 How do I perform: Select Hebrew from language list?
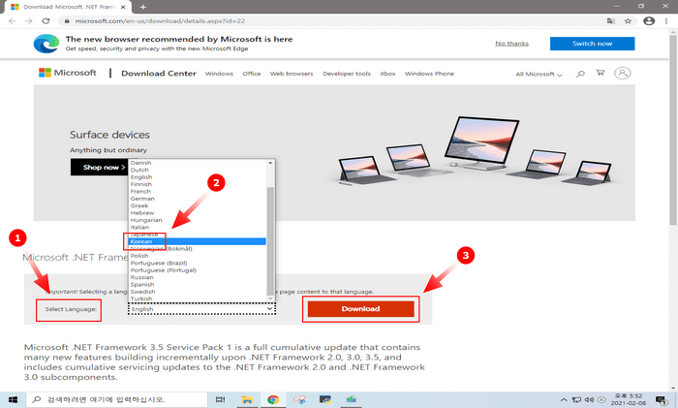[141, 213]
